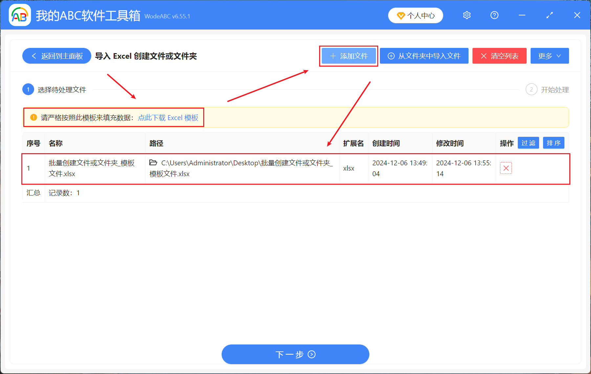This screenshot has height=374, width=591.
Task: Click the circled X icon on 清空列表
Action: [x=484, y=56]
